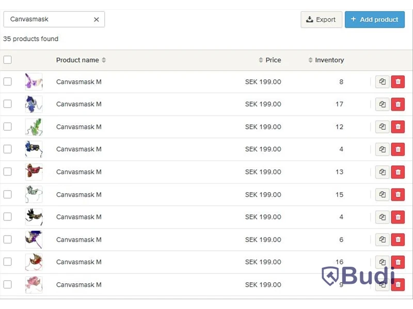Sort by Product name using sort arrows
Image resolution: width=413 pixels, height=309 pixels.
click(x=104, y=60)
